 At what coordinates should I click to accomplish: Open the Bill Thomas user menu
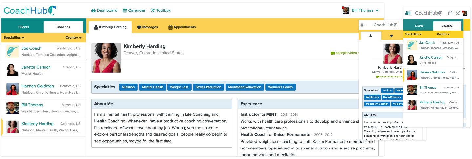361,10
